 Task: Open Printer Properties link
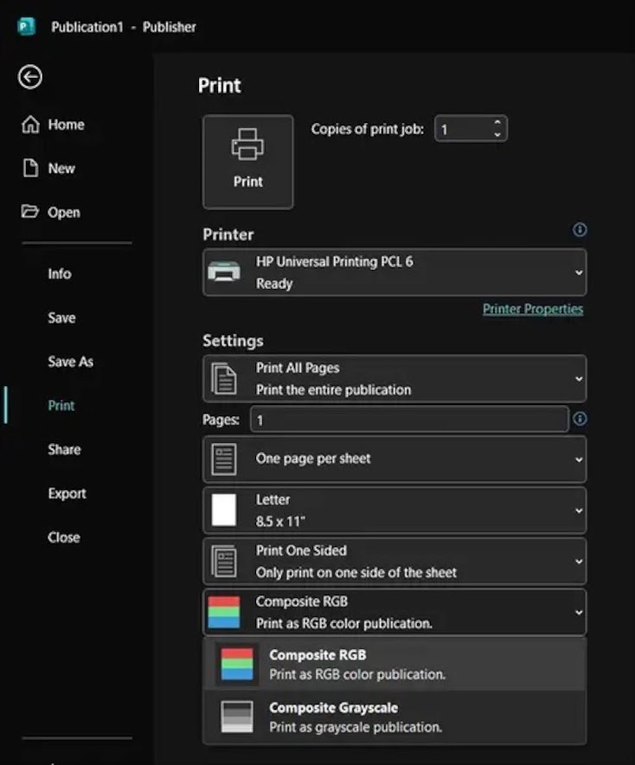(533, 309)
